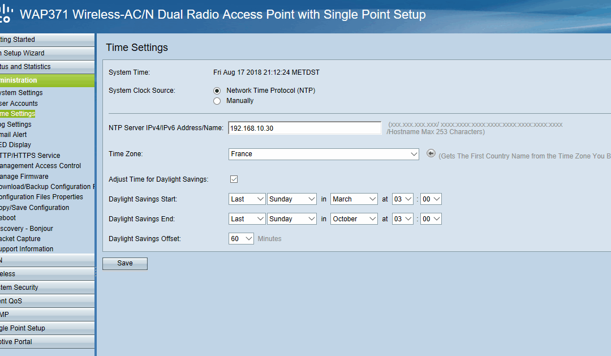Collapse the Administration menu section
This screenshot has height=356, width=611.
coord(47,80)
